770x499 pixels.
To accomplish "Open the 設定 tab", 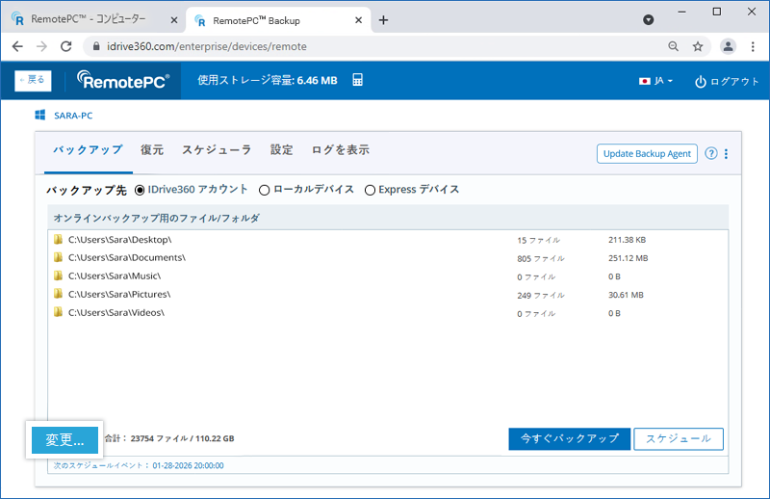I will point(281,150).
